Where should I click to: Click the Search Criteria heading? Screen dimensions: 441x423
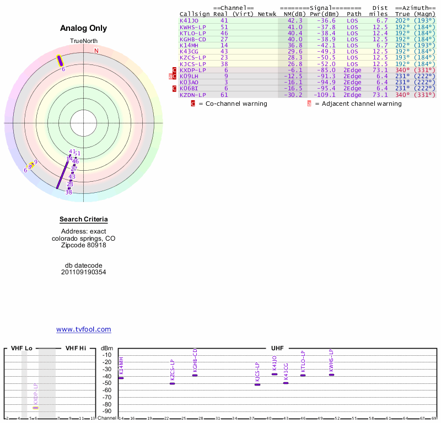pyautogui.click(x=84, y=220)
